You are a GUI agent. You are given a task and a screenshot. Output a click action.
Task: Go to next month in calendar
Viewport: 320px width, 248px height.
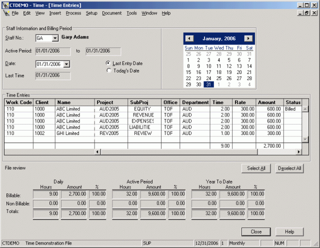(248, 38)
